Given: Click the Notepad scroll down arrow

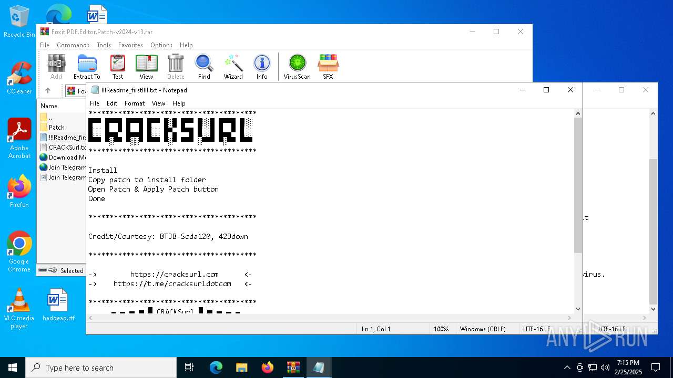Looking at the screenshot, I should 578,309.
